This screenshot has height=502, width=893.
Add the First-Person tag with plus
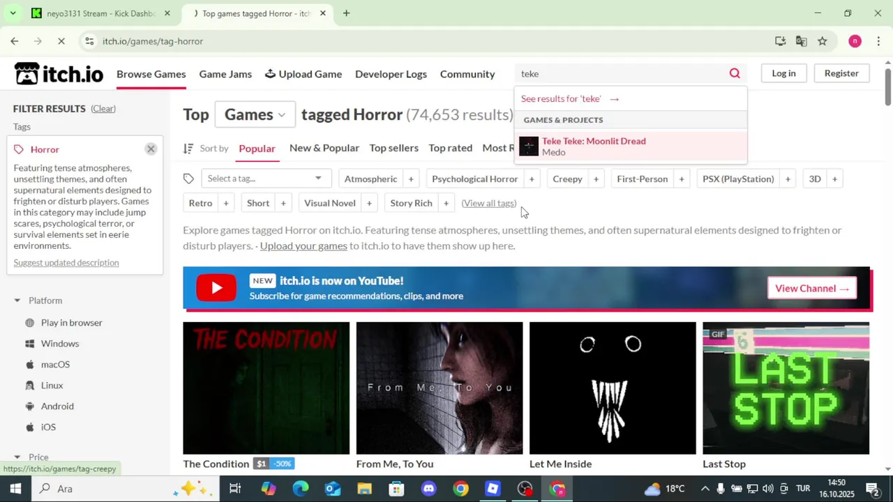pyautogui.click(x=682, y=179)
